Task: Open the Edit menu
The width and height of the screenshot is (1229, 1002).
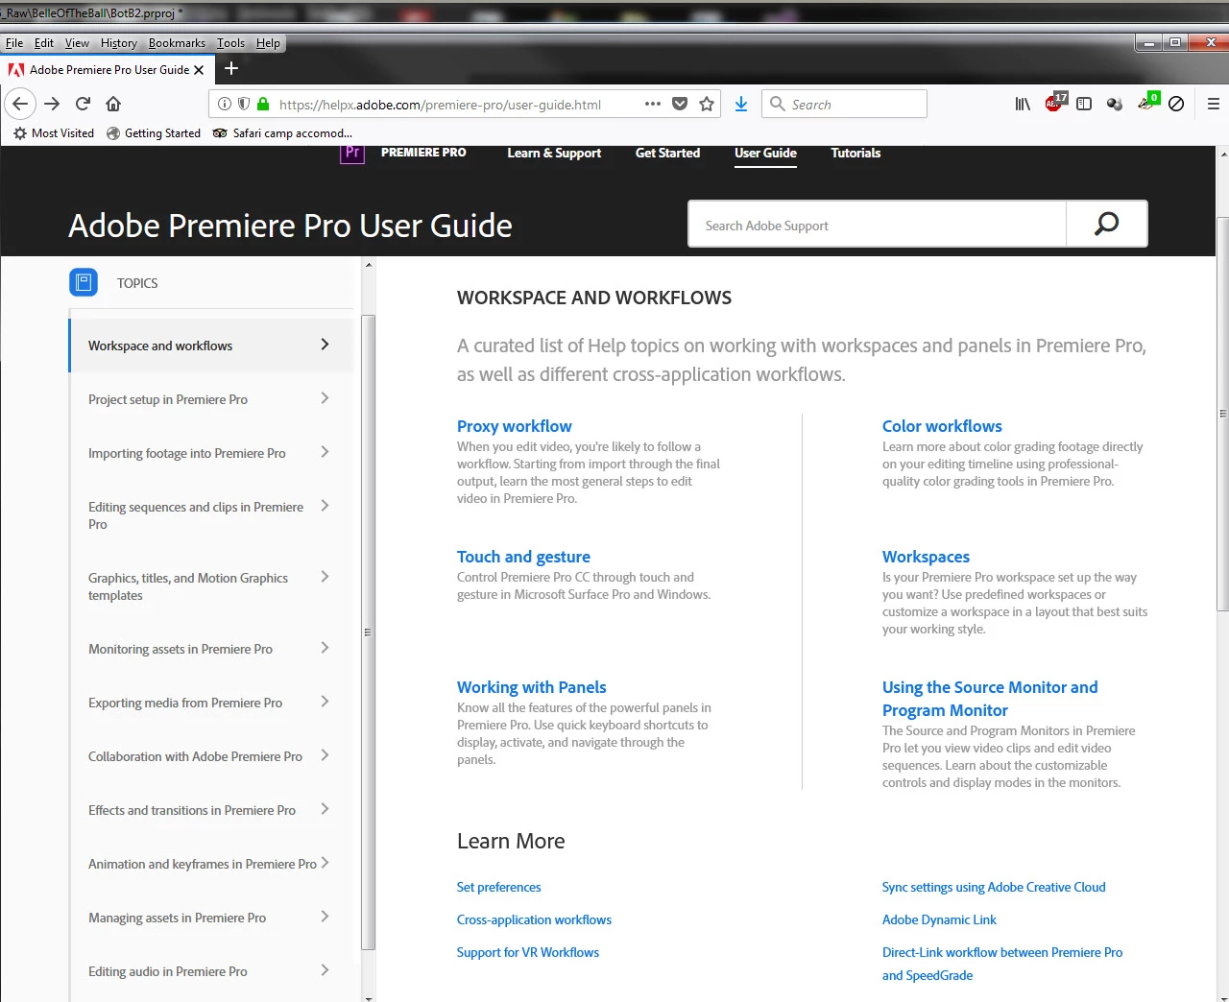Action: [x=44, y=43]
